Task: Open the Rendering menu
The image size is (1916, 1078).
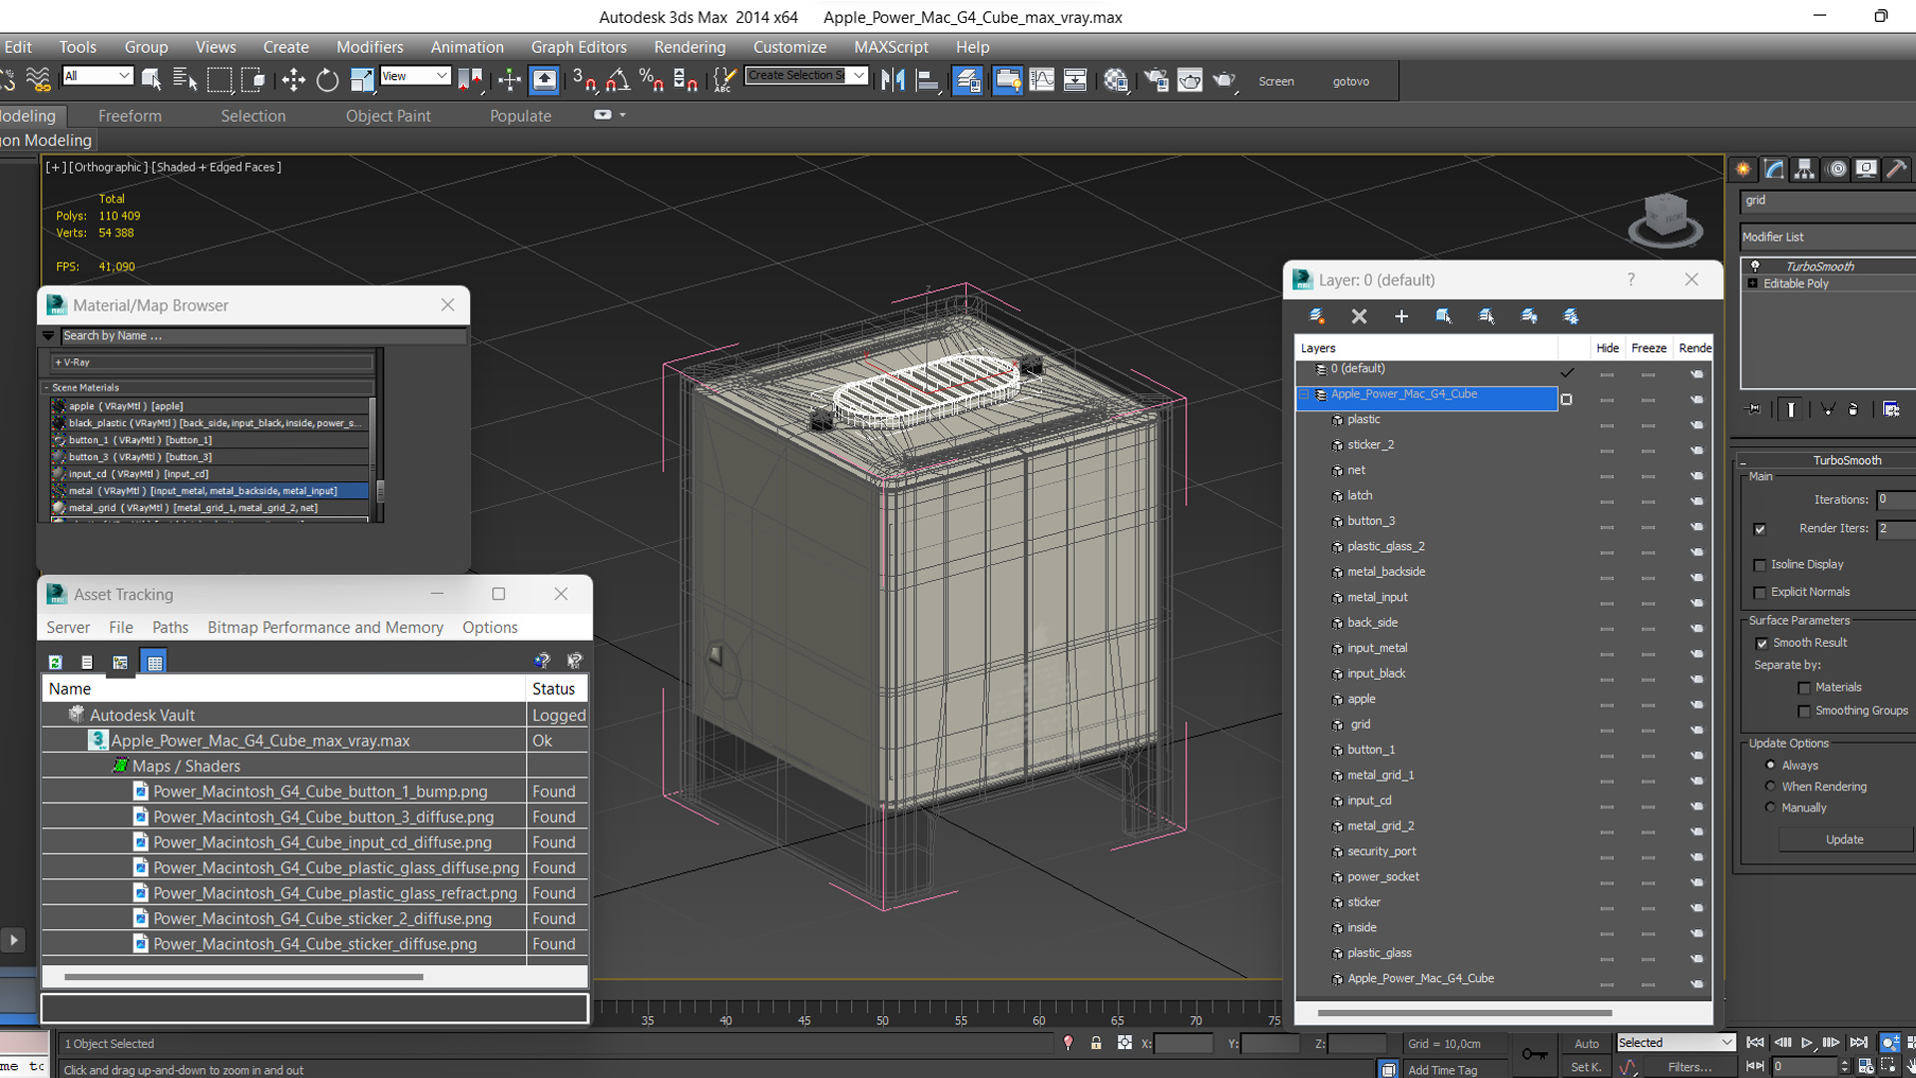Action: [690, 47]
